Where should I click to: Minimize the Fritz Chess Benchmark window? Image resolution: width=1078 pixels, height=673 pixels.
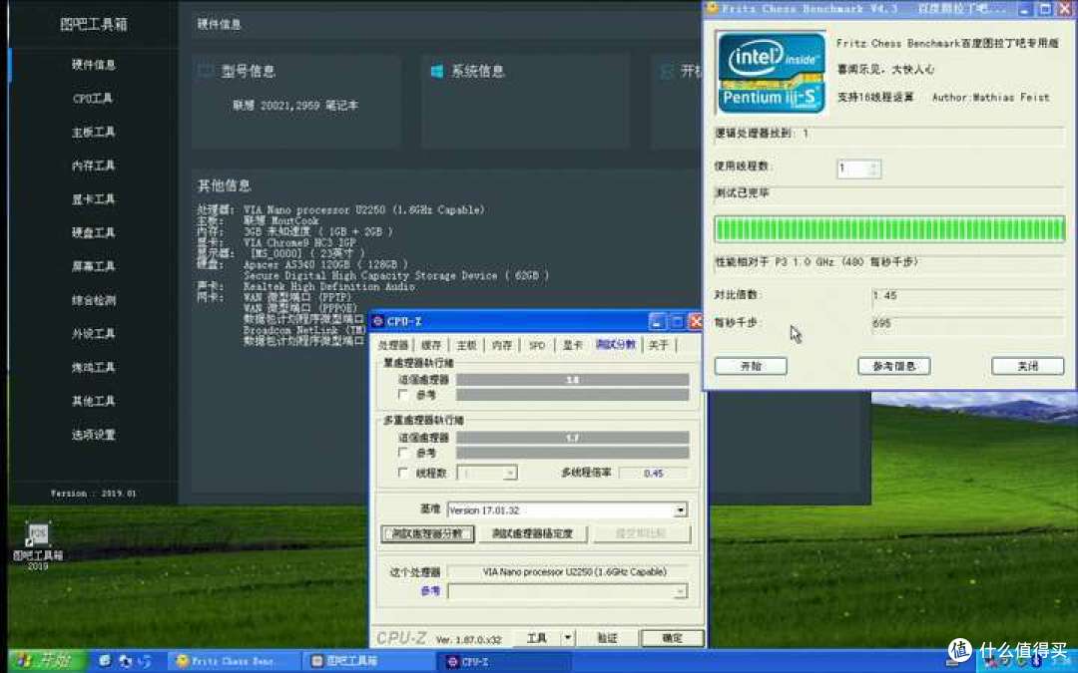tap(1025, 8)
